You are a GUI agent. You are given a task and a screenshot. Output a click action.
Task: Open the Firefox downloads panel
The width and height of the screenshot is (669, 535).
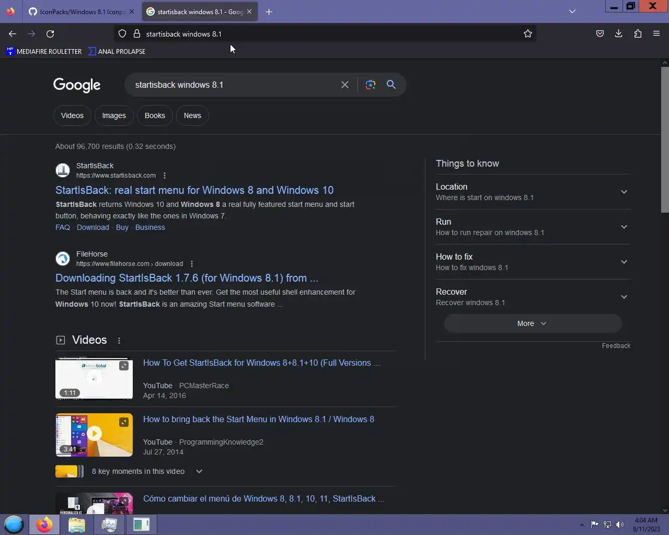coord(619,34)
